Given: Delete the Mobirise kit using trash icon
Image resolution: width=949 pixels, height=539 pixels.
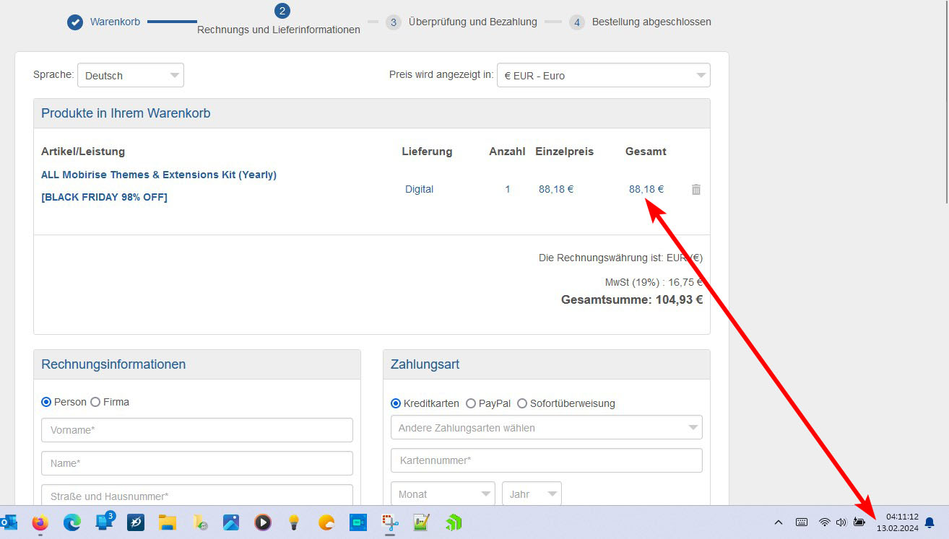Looking at the screenshot, I should pyautogui.click(x=695, y=189).
